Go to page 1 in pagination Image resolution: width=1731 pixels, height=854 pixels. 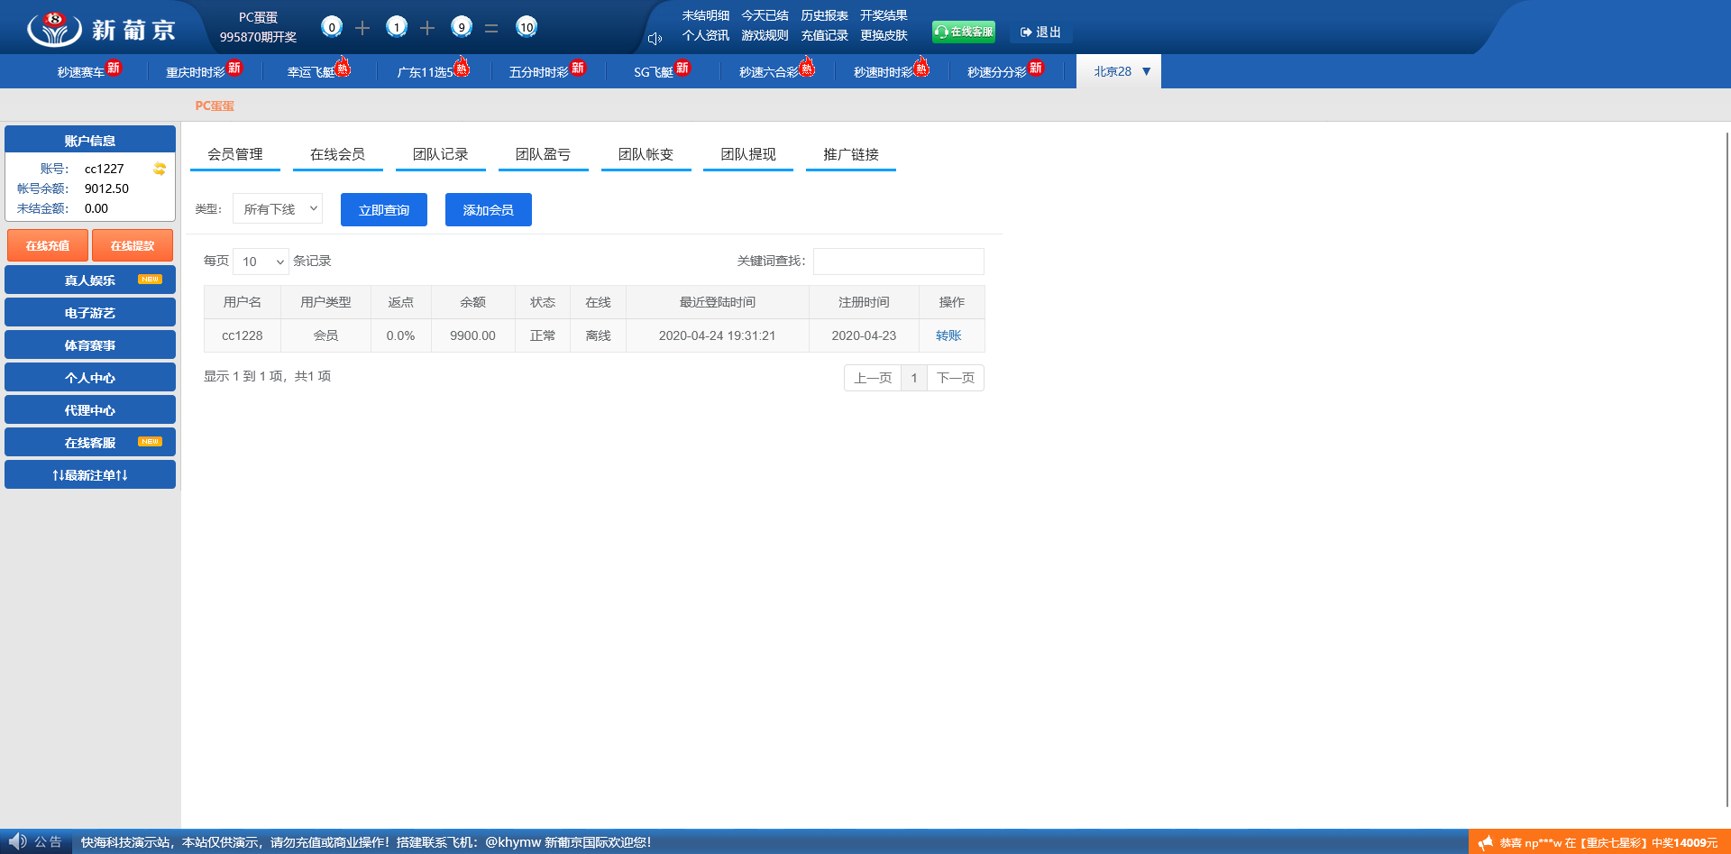[x=913, y=378]
